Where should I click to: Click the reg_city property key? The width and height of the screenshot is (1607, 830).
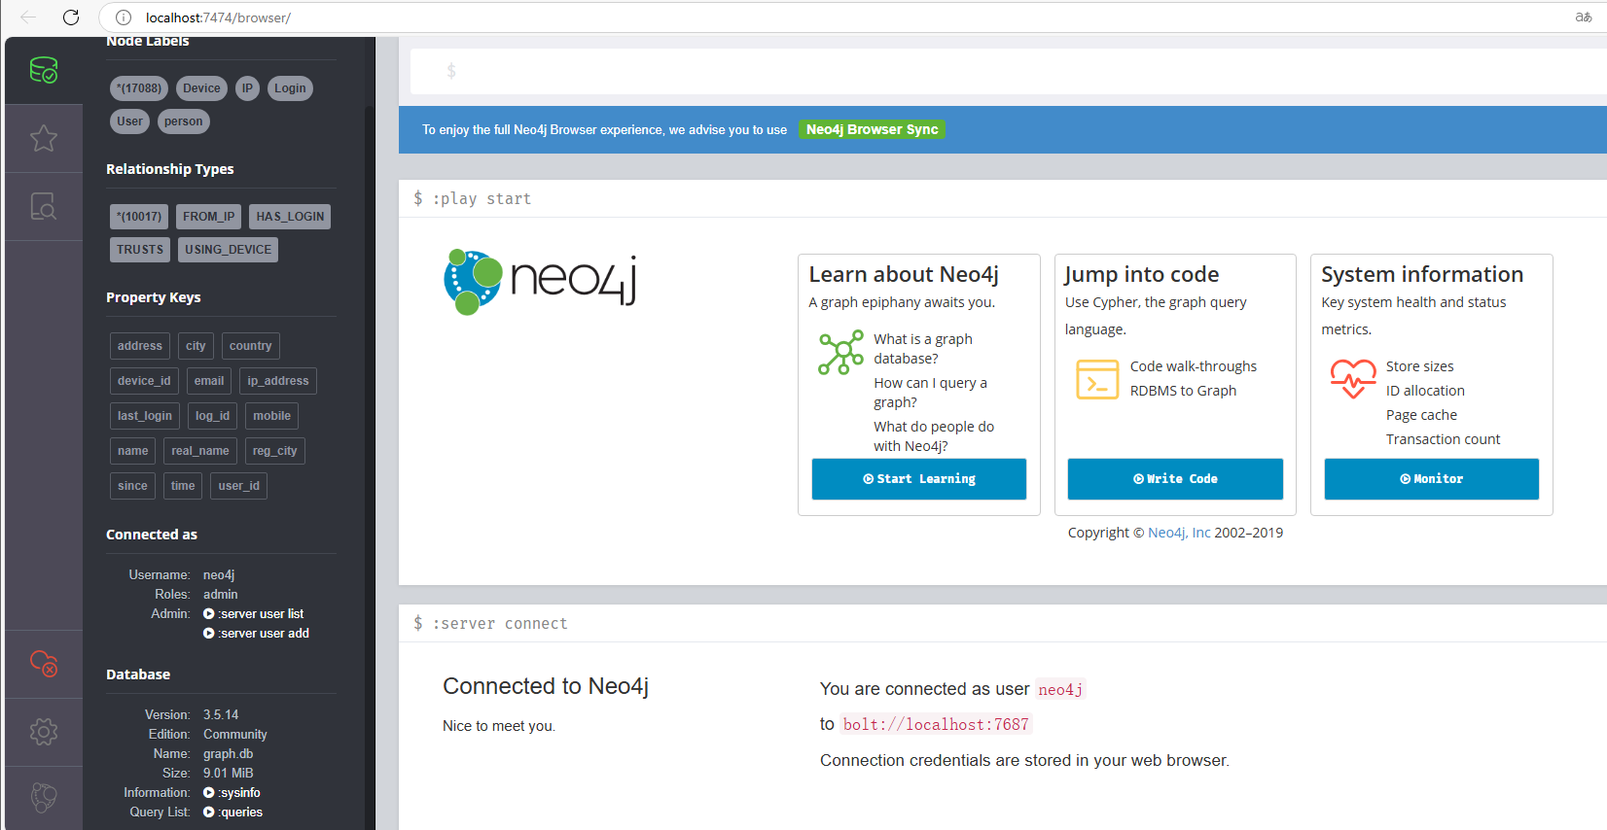pyautogui.click(x=275, y=451)
